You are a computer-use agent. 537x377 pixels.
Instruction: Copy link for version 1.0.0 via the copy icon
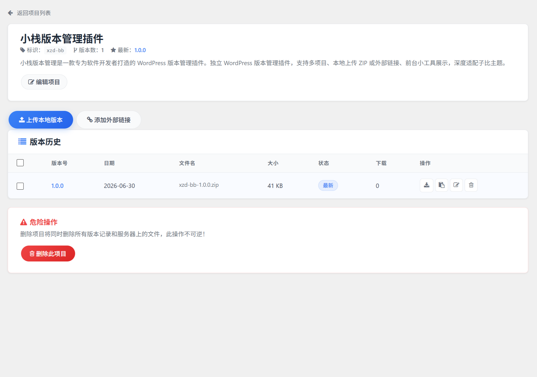click(442, 185)
